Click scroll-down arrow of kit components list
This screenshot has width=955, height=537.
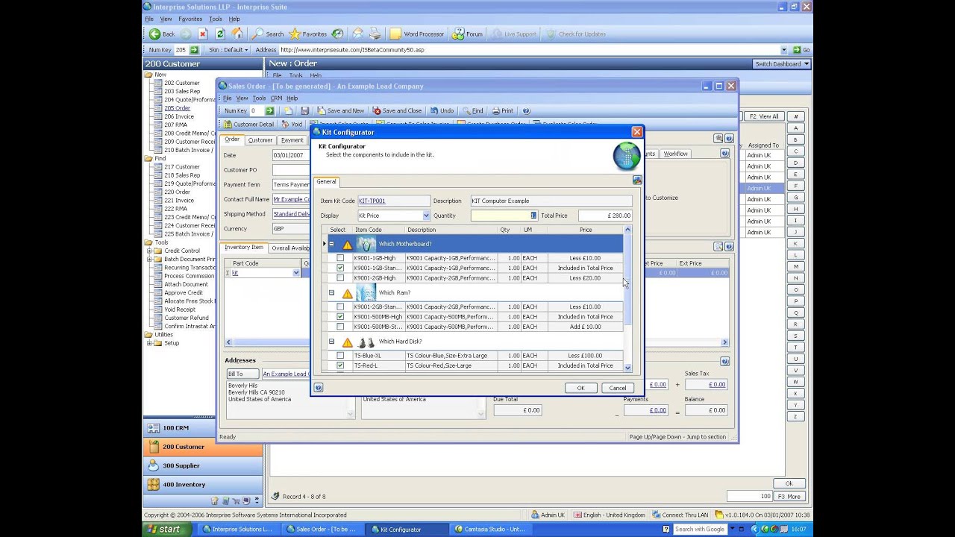point(627,368)
